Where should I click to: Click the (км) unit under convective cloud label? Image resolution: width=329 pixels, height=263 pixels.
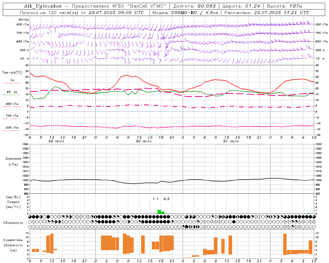[13, 250]
